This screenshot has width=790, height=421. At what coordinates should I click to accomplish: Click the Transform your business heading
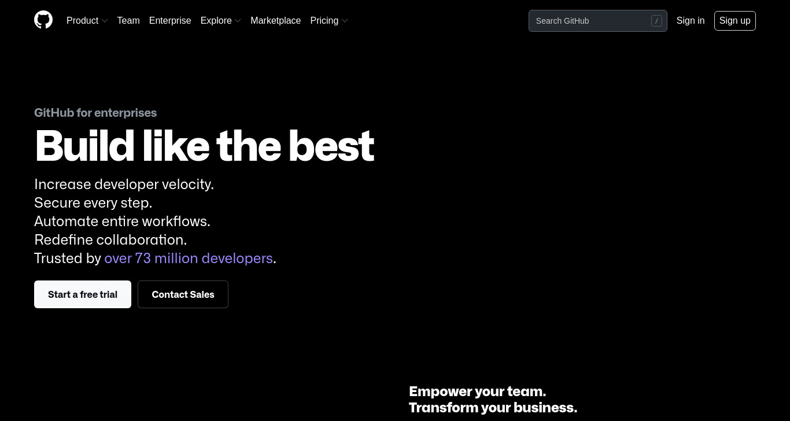(x=493, y=408)
